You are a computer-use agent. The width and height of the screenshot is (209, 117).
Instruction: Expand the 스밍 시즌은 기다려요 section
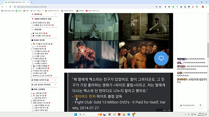coord(55,84)
